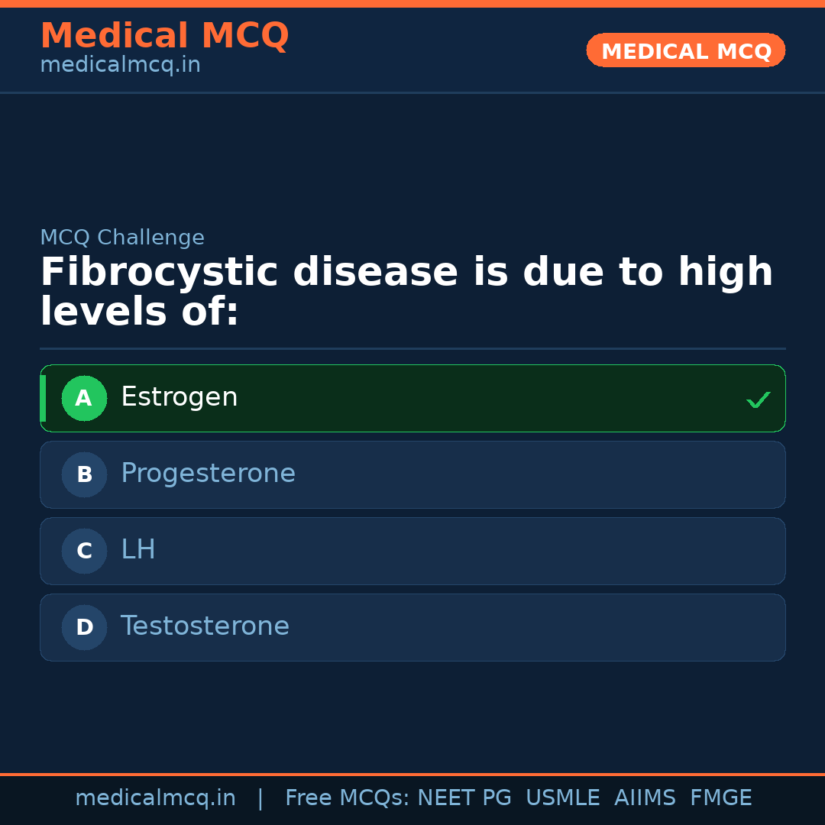Open medicalmcq.in link under header title
This screenshot has height=825, width=825.
120,65
